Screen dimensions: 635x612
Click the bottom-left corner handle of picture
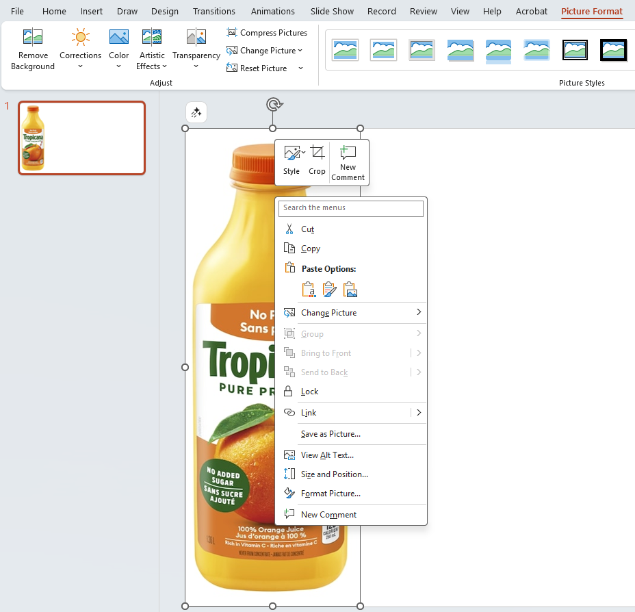[185, 607]
